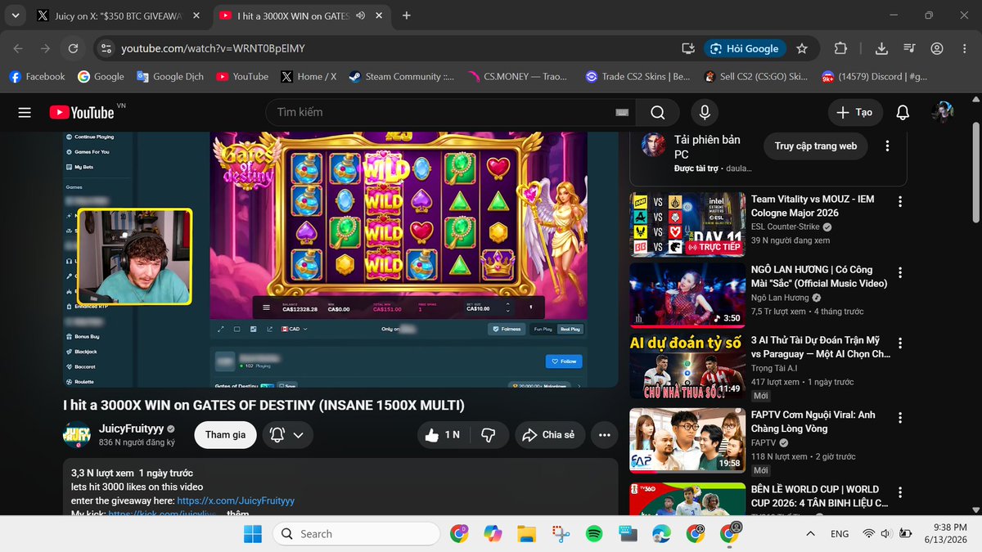Open the Google Dịch bookmark
982x552 pixels.
(169, 76)
